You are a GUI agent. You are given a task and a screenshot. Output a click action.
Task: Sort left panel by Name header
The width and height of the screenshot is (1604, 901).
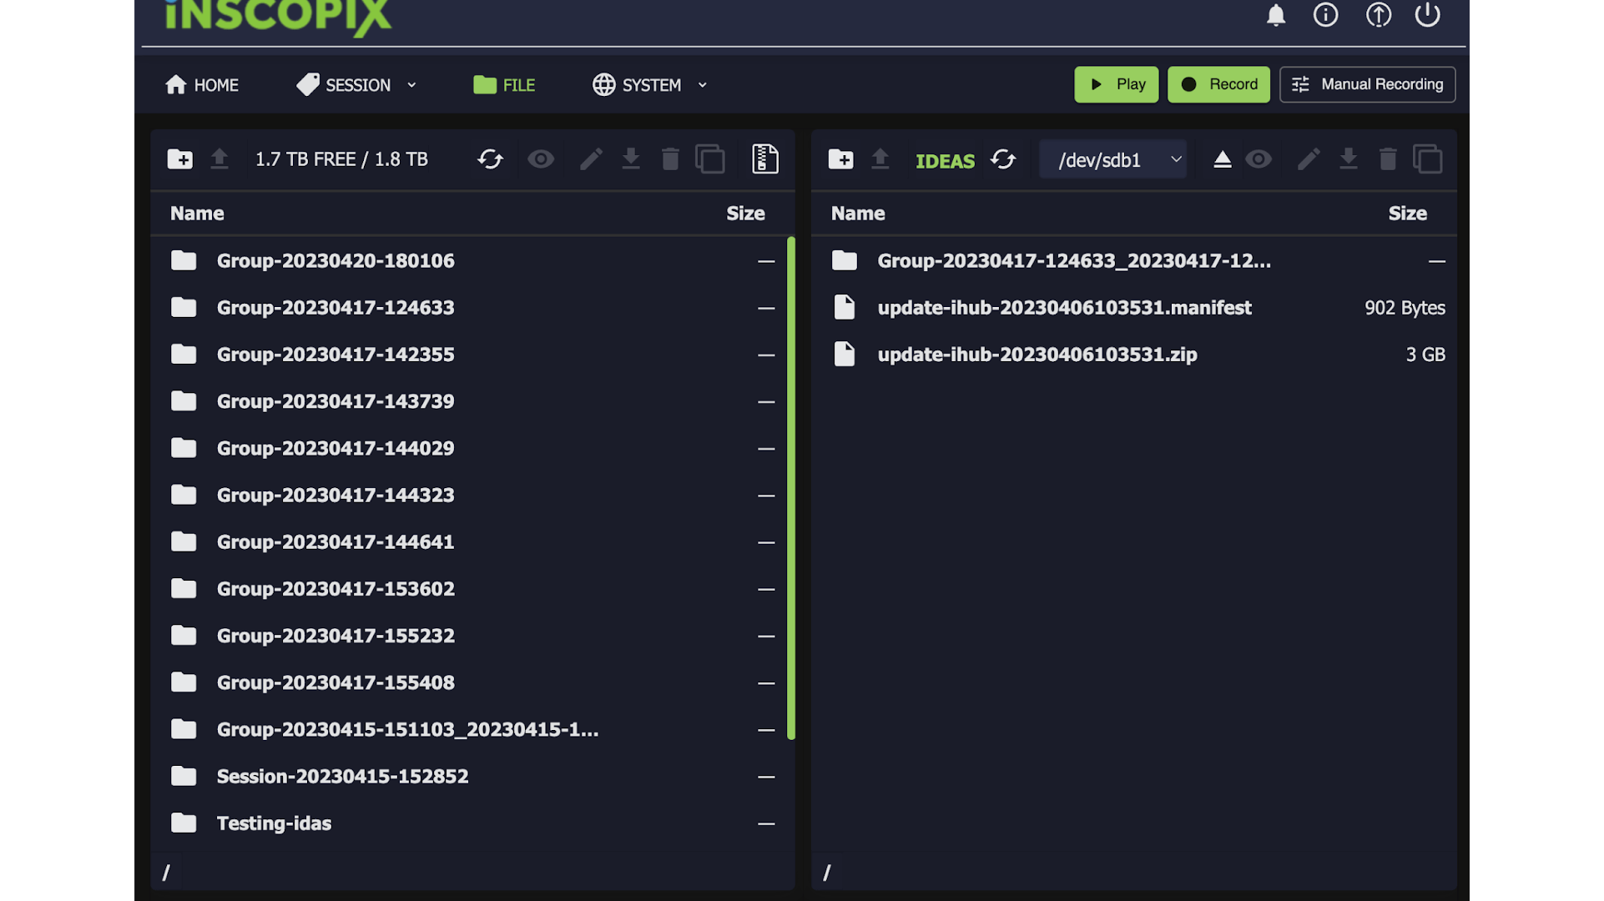(197, 214)
